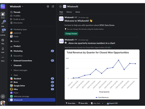Click the Export CSV button
This screenshot has width=145, height=109.
click(x=112, y=103)
